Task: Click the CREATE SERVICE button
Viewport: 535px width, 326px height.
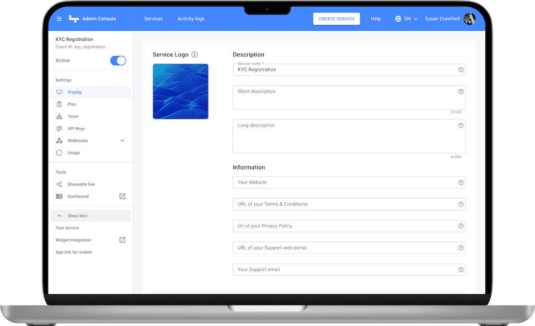Action: (336, 19)
